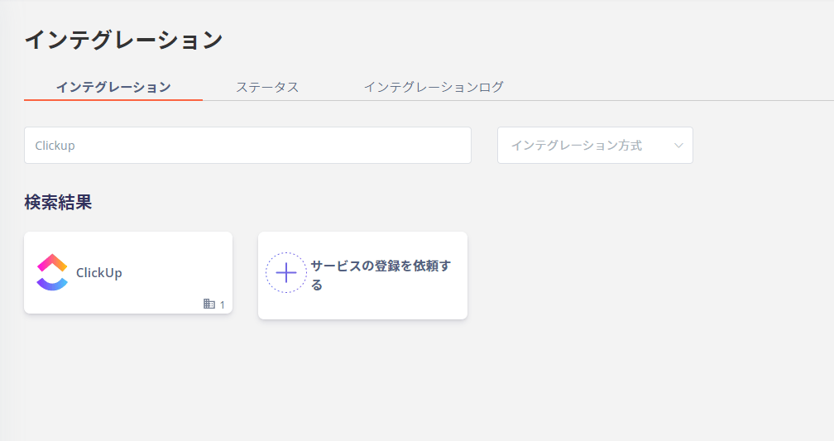The width and height of the screenshot is (834, 441).
Task: Click the plus circle icon
Action: (286, 273)
